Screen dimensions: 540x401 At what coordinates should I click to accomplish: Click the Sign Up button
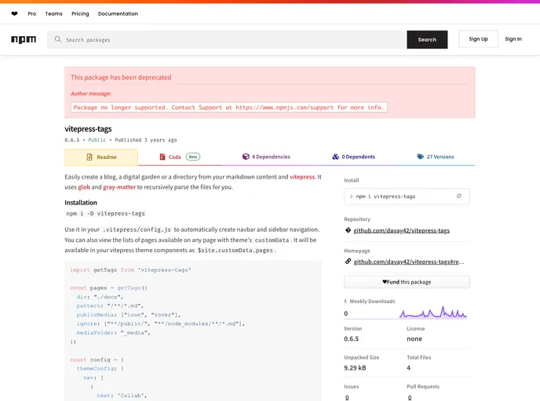(x=478, y=39)
